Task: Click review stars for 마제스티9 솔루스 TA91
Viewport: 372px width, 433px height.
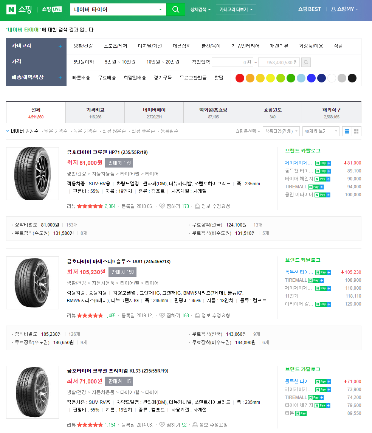Action: pos(90,316)
